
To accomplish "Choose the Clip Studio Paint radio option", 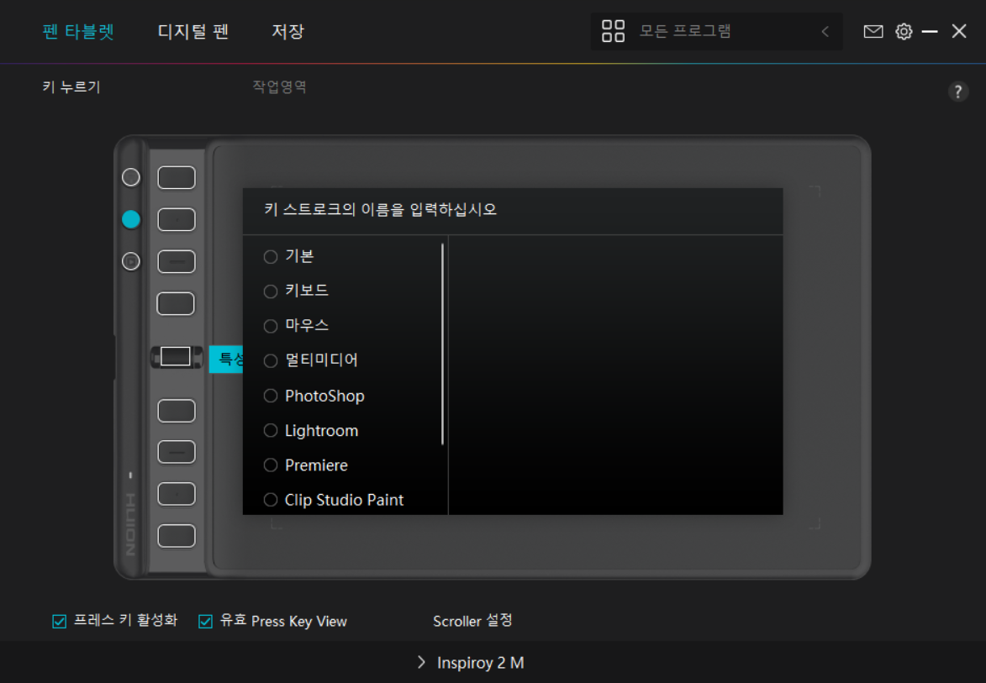I will click(271, 500).
